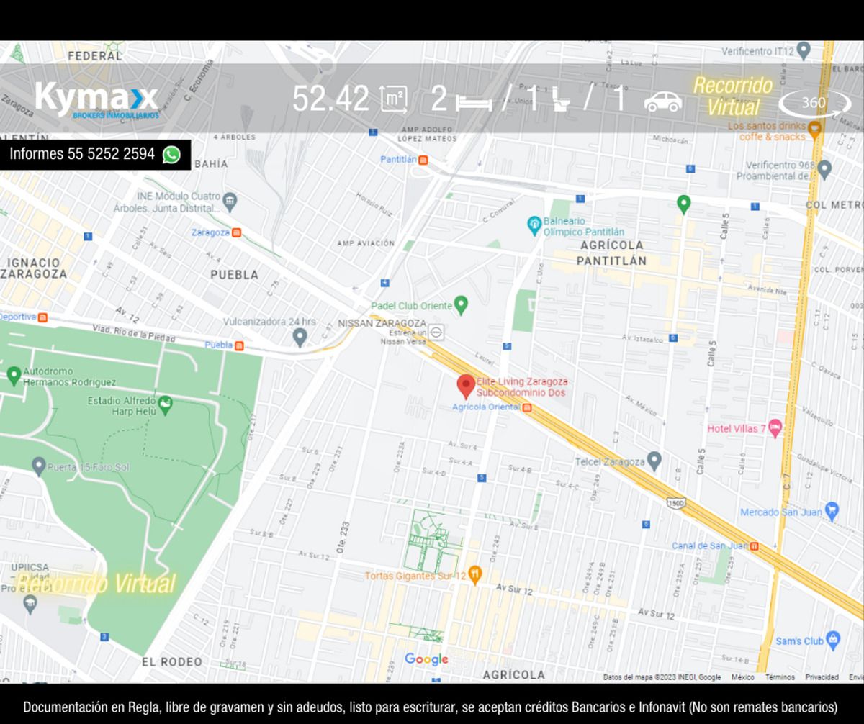Click the Puebla metro station icon
Viewport: 864px width, 724px height.
240,345
